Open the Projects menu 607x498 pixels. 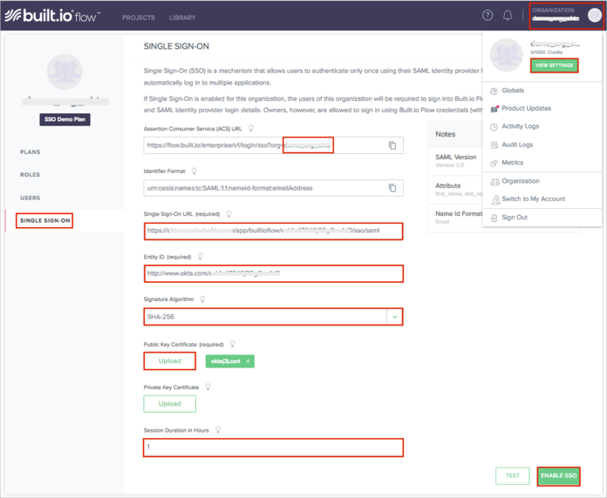139,17
